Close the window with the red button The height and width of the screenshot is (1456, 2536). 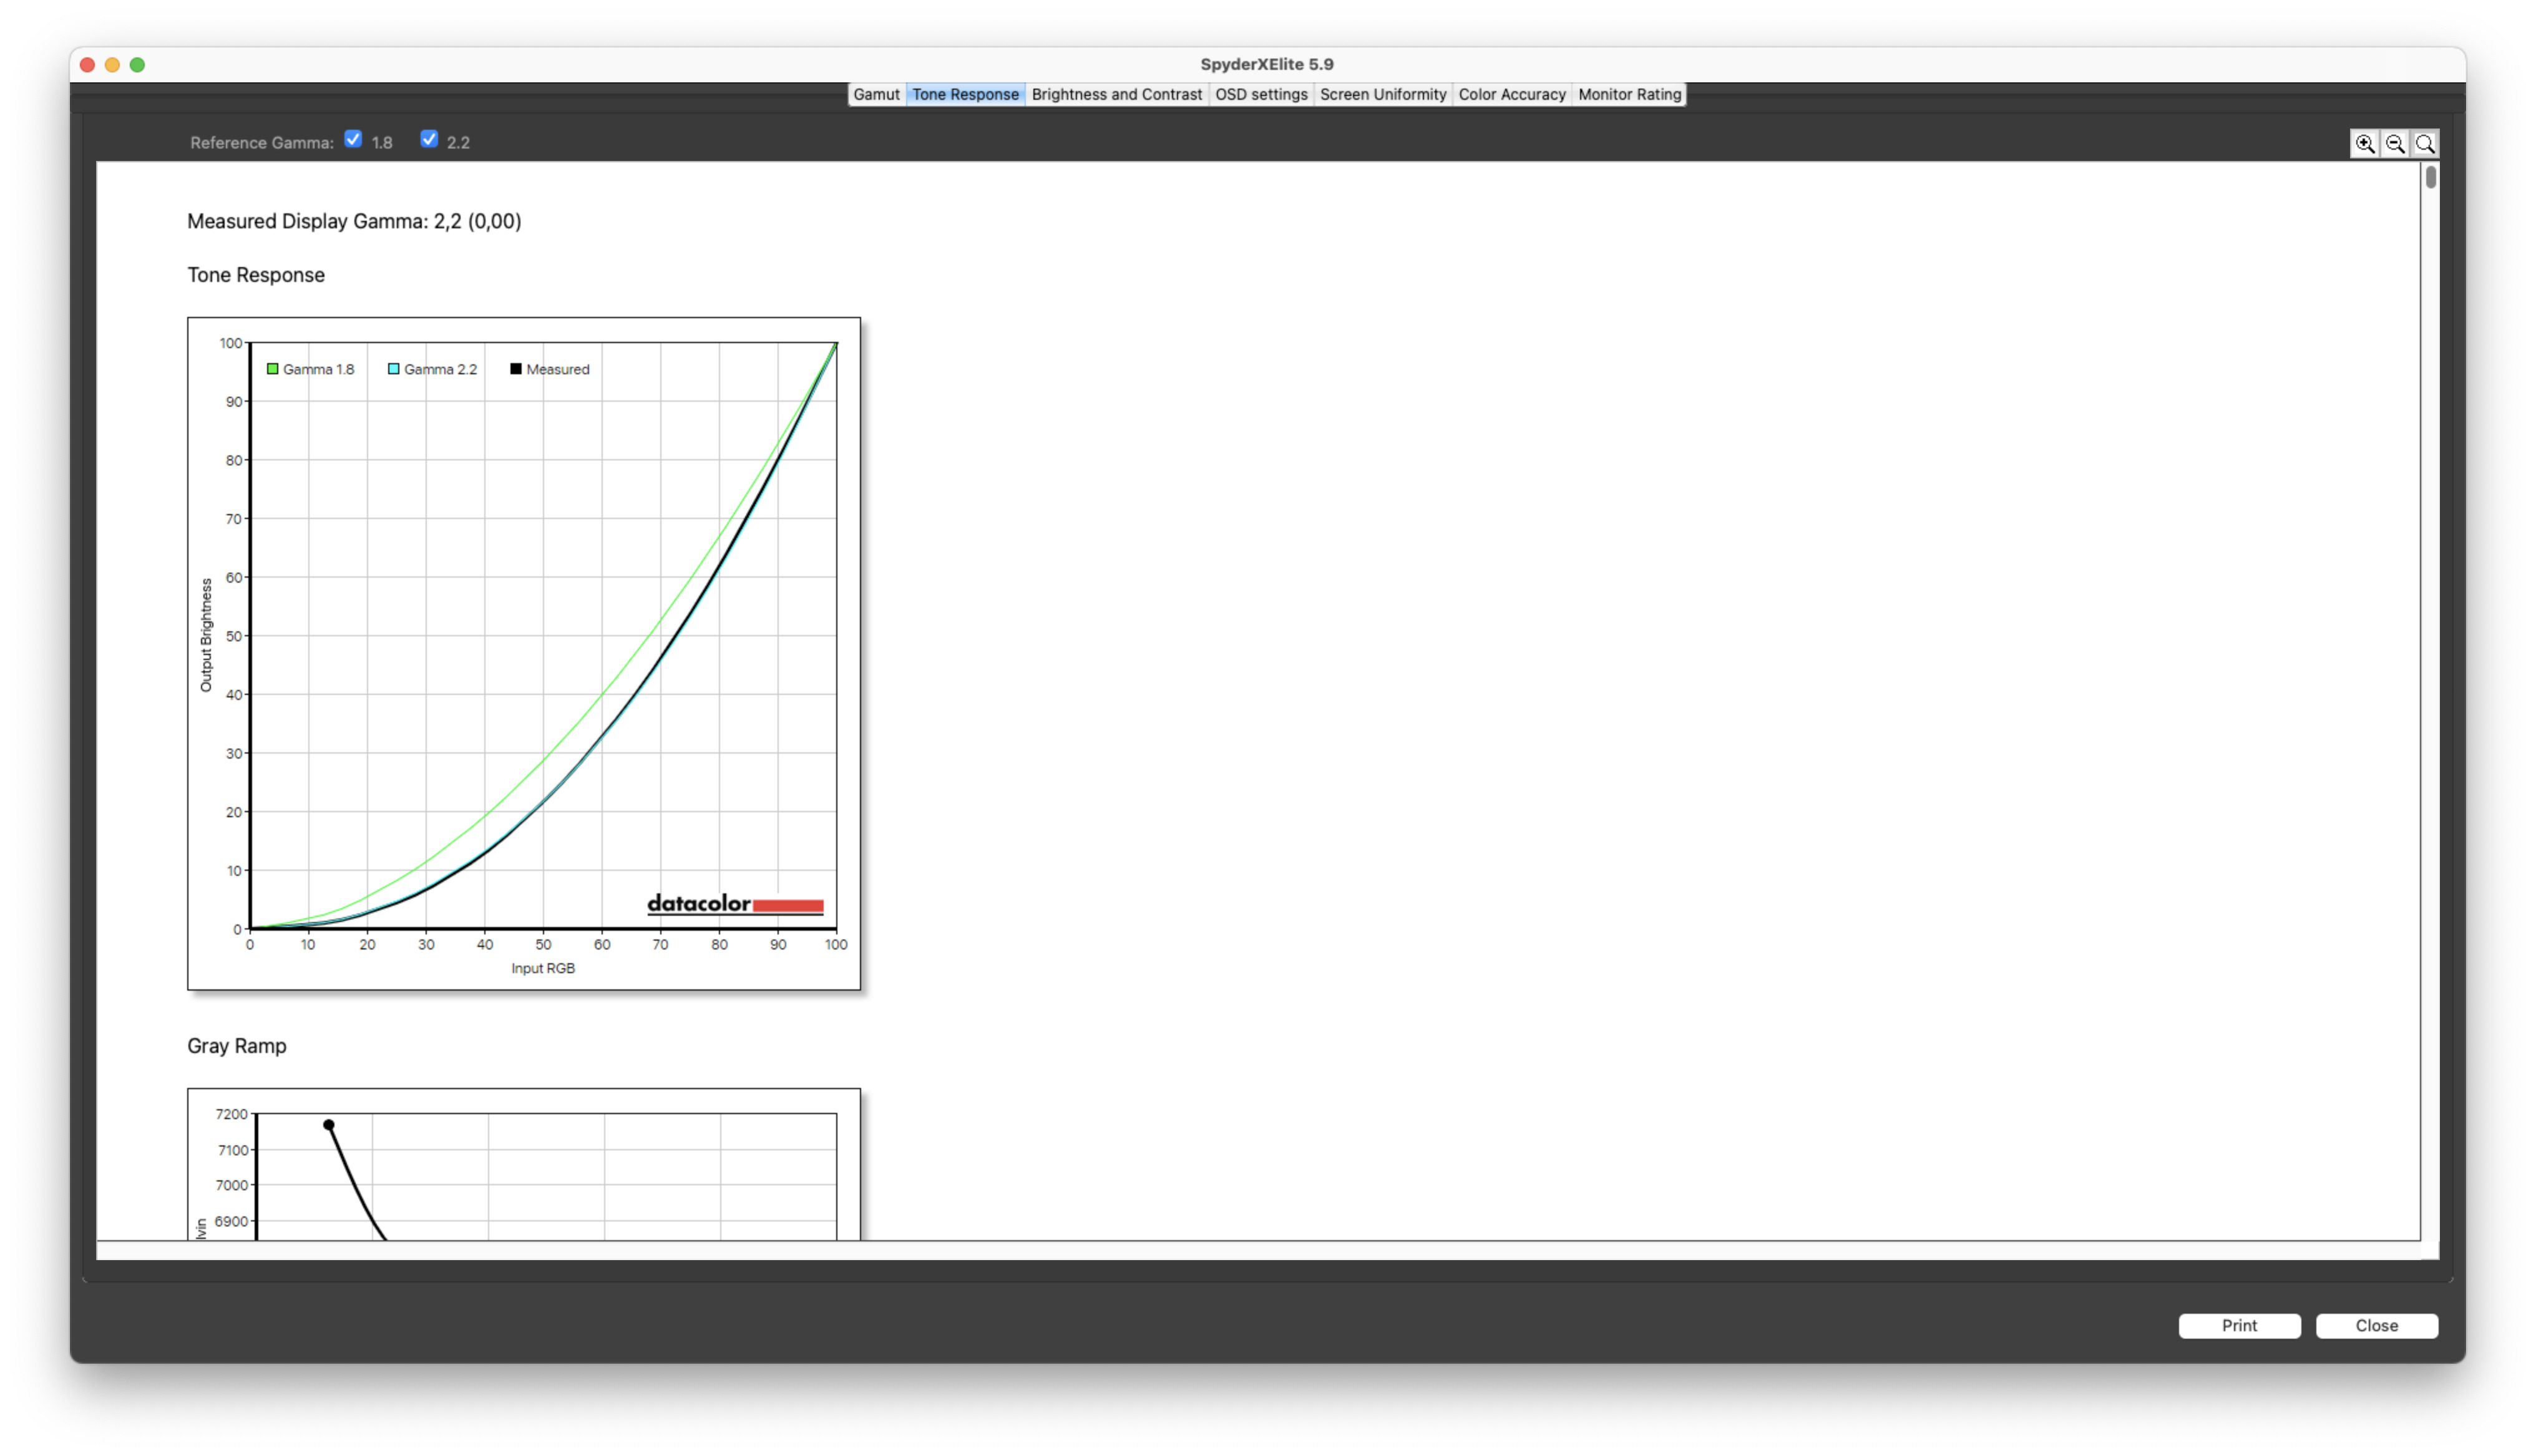[87, 65]
